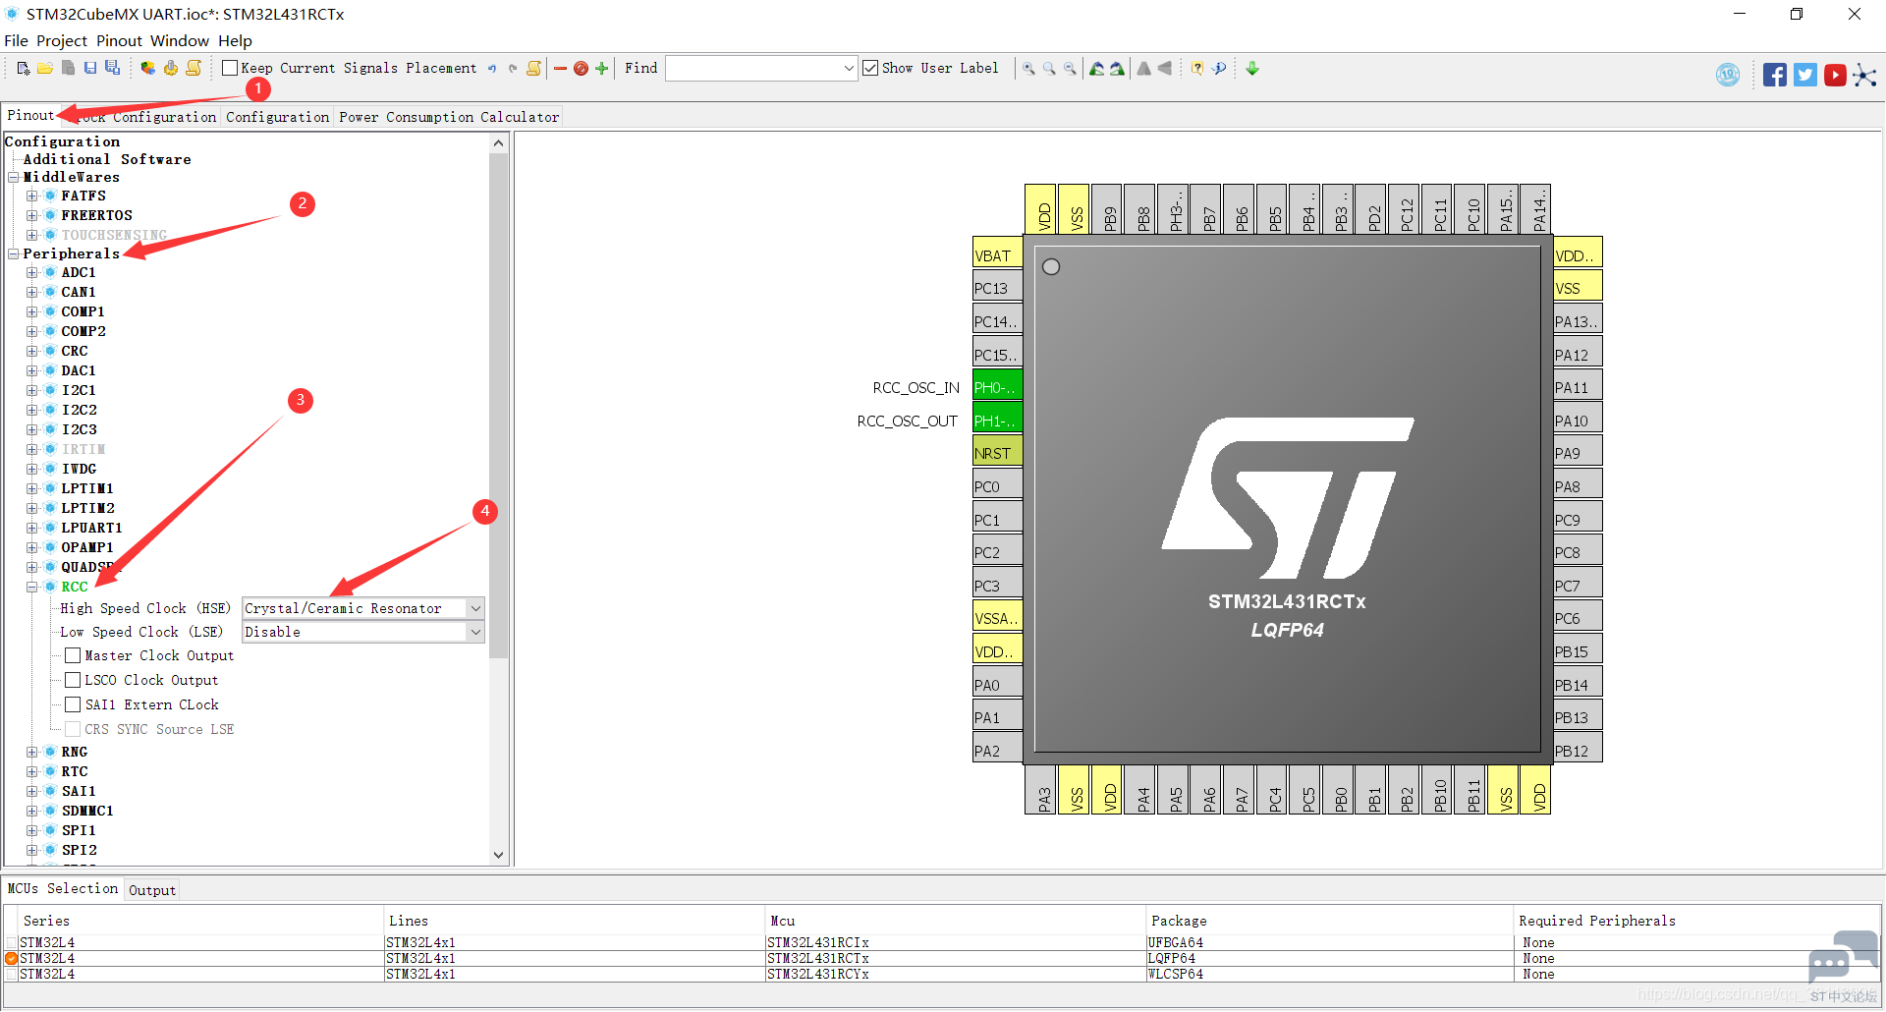Screen dimensions: 1886x1012
Task: Enable Keep Current Signals Placement checkbox
Action: [231, 68]
